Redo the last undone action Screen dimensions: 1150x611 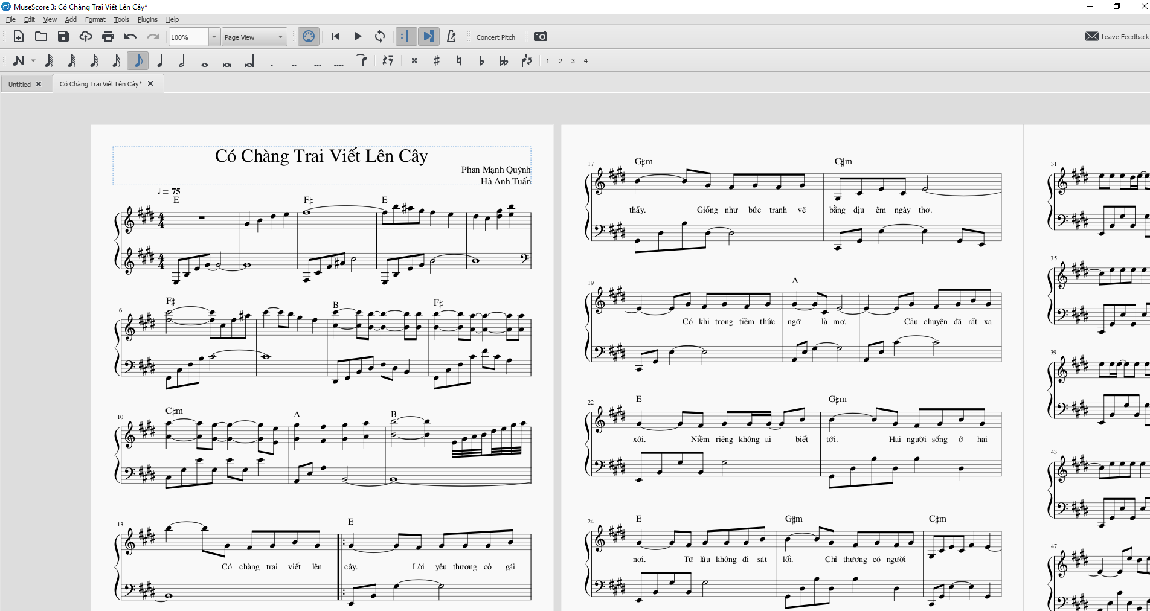click(x=153, y=37)
